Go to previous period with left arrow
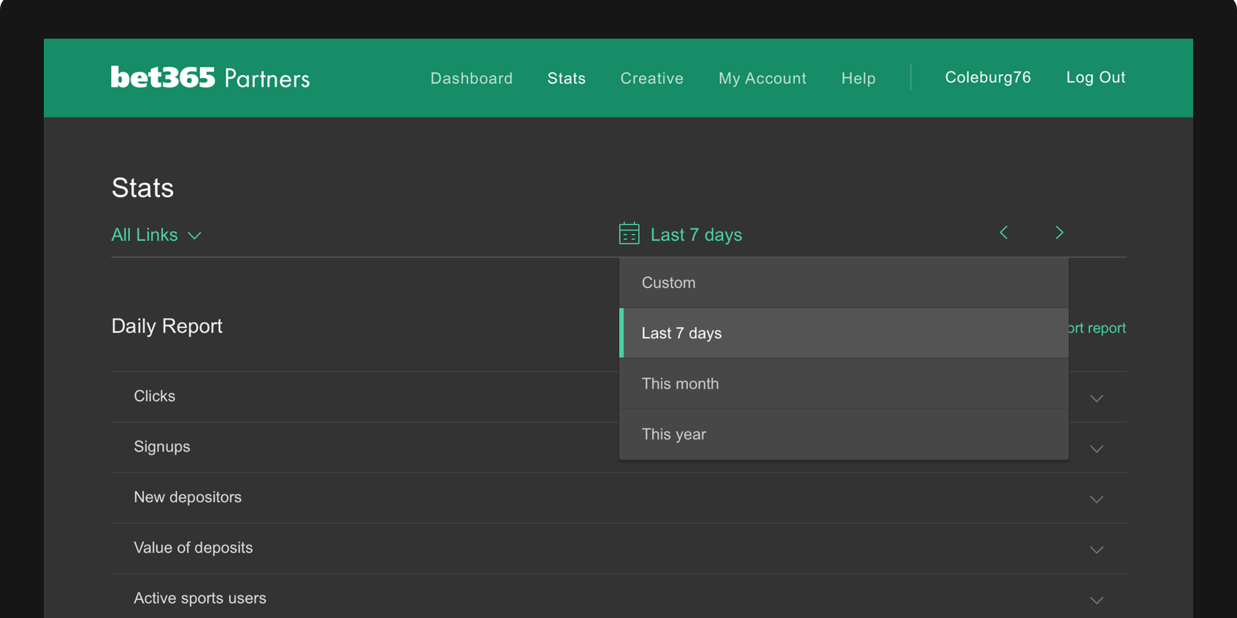Image resolution: width=1237 pixels, height=618 pixels. point(1004,233)
